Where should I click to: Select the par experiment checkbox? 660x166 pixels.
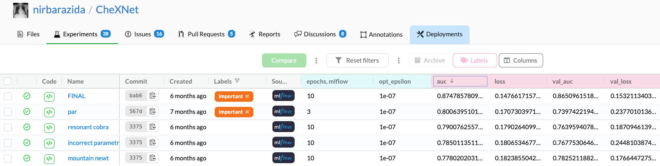pyautogui.click(x=8, y=111)
